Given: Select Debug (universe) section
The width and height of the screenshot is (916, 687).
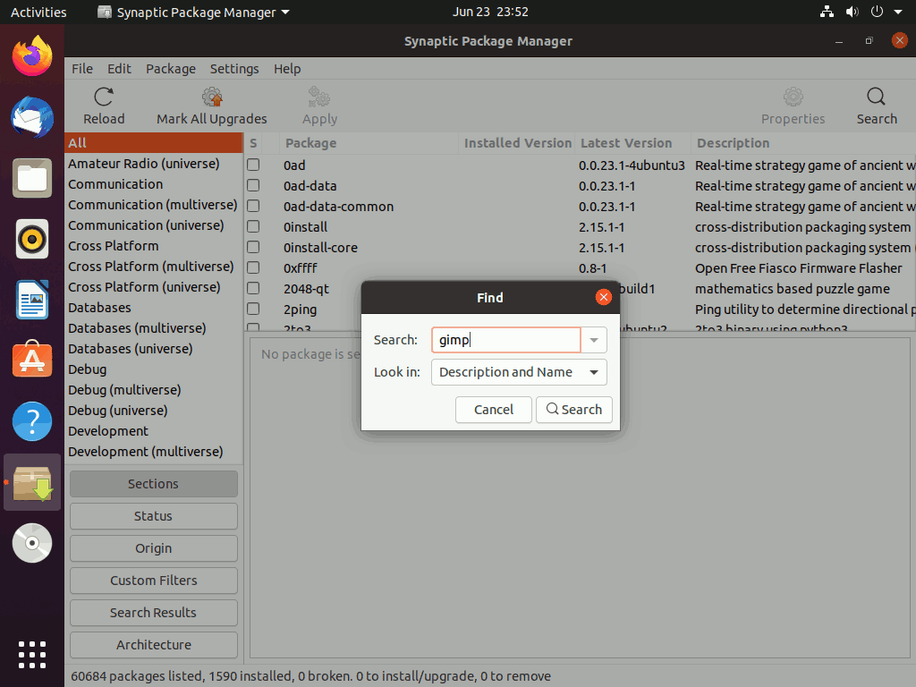Looking at the screenshot, I should pyautogui.click(x=154, y=410).
